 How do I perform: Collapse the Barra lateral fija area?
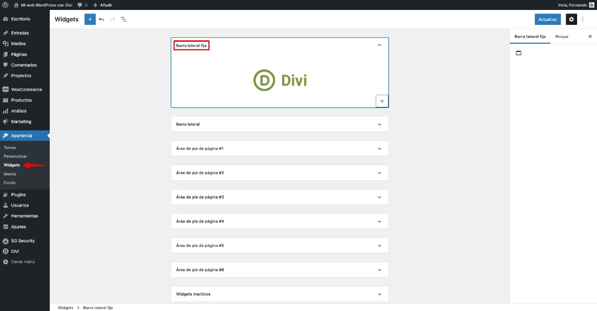379,45
